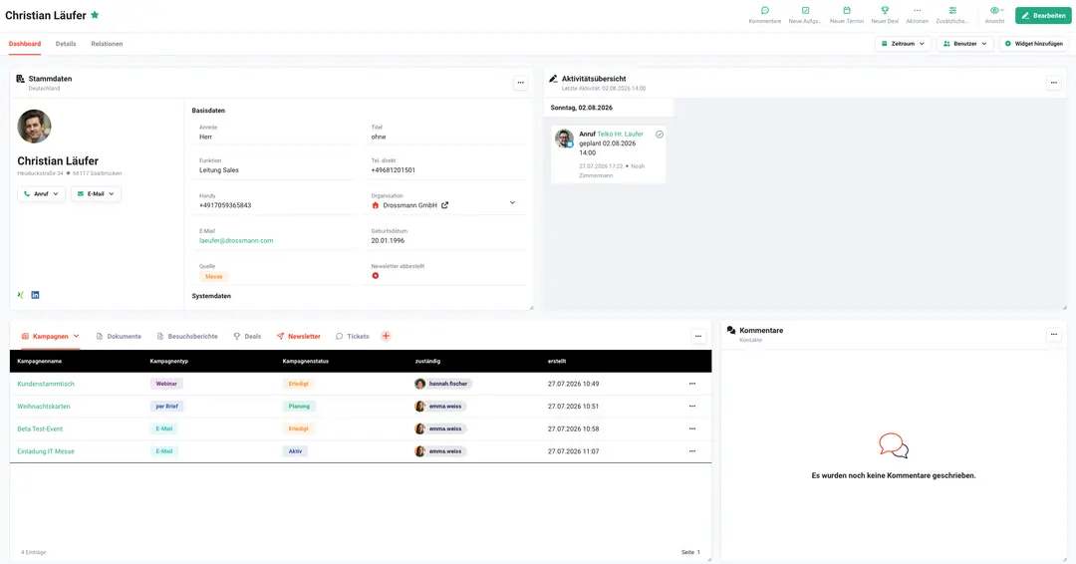
Task: Click the Tel. direkt number +49681201501
Action: pyautogui.click(x=394, y=170)
